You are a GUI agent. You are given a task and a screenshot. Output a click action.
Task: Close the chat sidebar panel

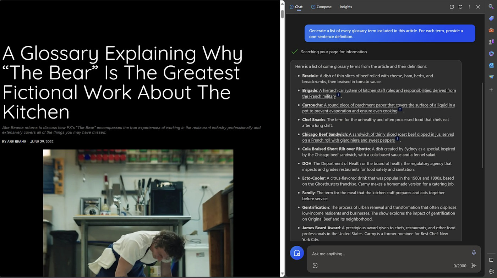coord(478,7)
